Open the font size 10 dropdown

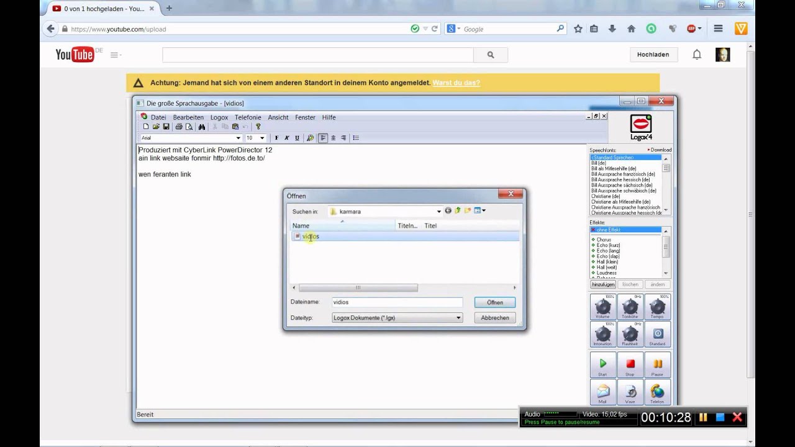coord(262,138)
